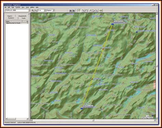Click the waypoint label box at route's south end

point(88,106)
